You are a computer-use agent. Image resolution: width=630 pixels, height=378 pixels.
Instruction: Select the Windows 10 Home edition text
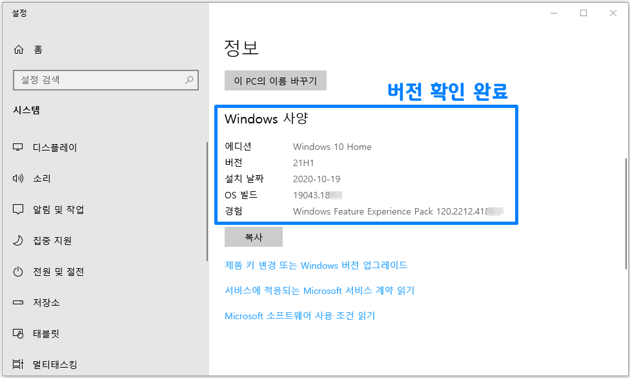click(332, 147)
